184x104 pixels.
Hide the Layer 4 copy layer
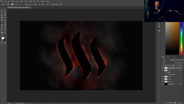162,68
